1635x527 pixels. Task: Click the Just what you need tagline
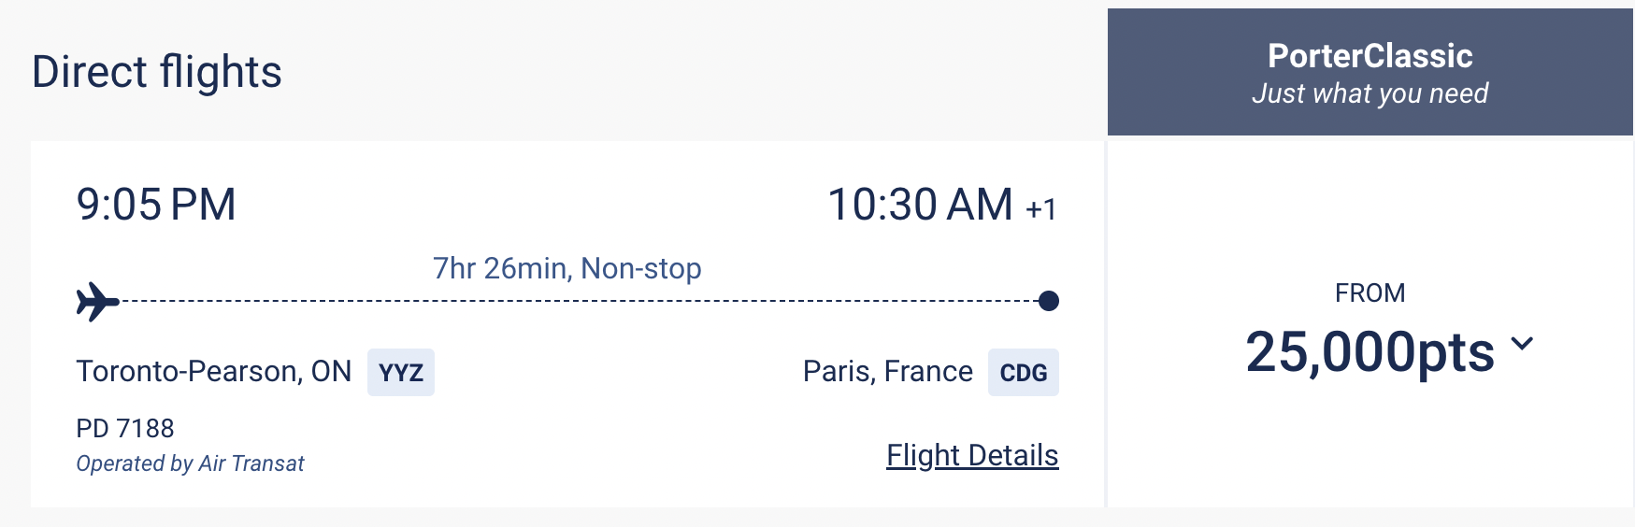[1370, 93]
